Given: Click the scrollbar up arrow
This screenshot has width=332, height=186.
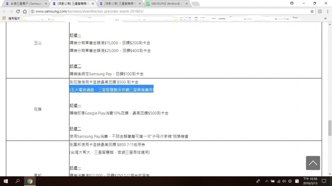Looking at the screenshot, I should click(330, 24).
